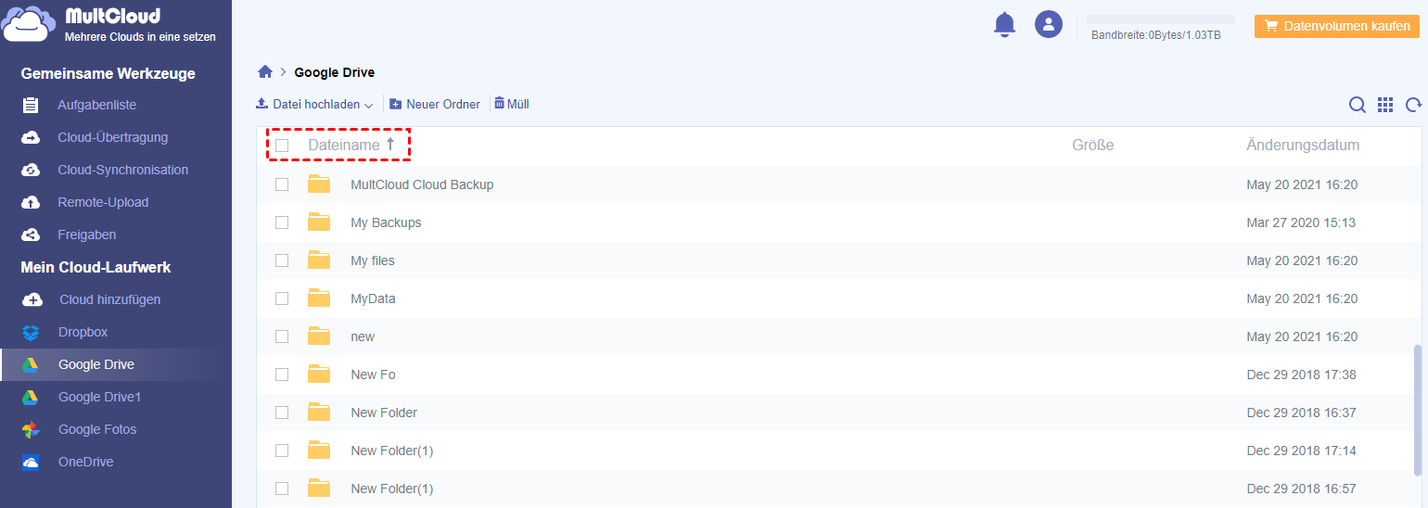Check the New Fo row checkbox

click(282, 375)
